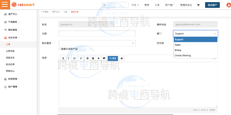Screen dimensions: 231x115
Task: Apply italic formatting in editor
Action: [x=69, y=58]
